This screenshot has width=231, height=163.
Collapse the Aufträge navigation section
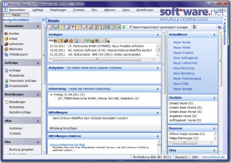point(38,63)
